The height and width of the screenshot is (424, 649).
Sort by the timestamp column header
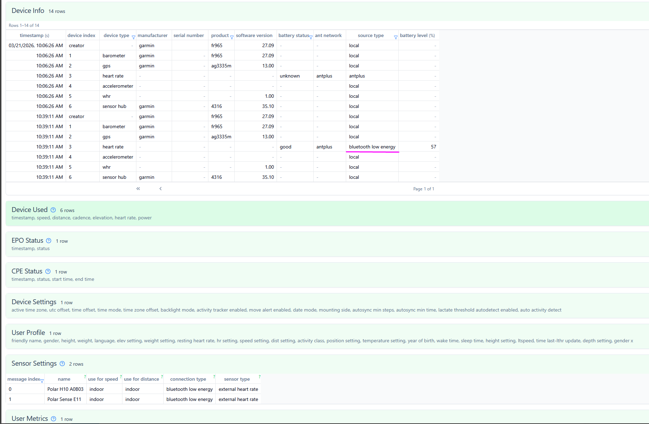(32, 36)
